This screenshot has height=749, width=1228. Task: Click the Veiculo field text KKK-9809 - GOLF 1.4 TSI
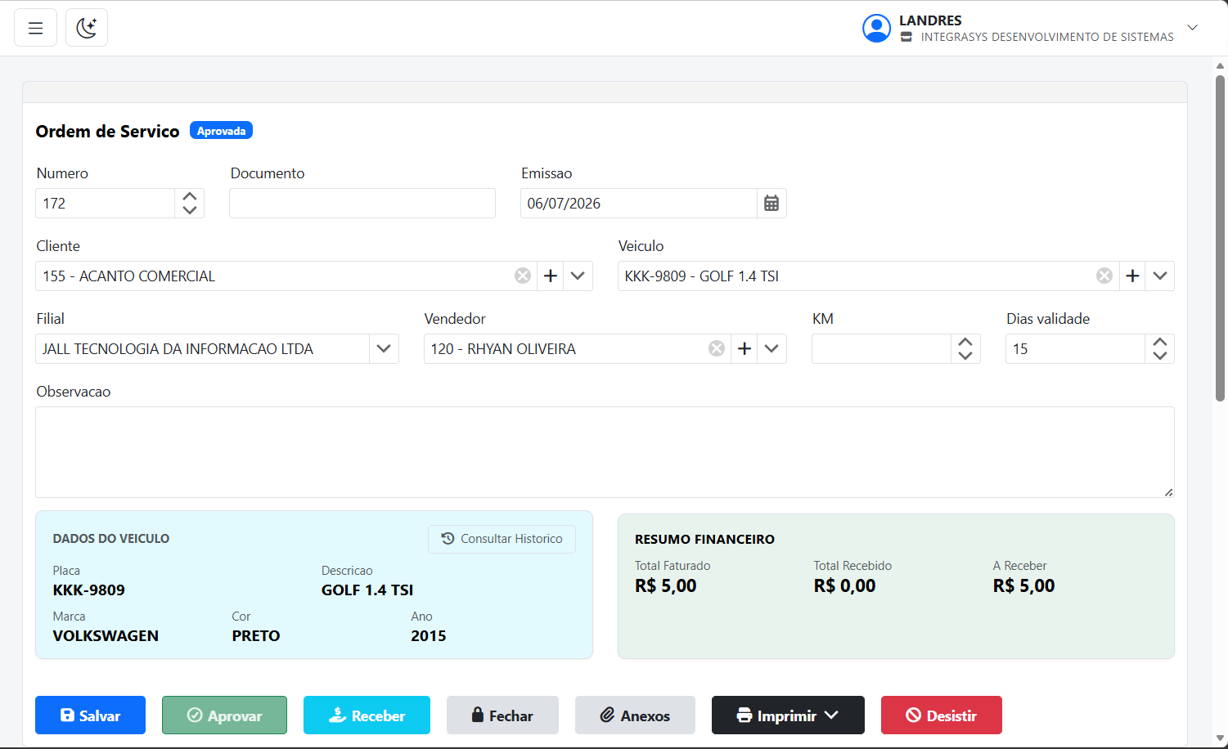tap(702, 276)
